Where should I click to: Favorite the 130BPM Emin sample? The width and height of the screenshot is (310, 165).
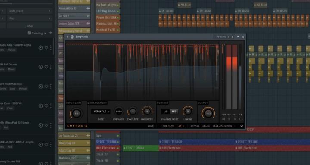click(46, 87)
